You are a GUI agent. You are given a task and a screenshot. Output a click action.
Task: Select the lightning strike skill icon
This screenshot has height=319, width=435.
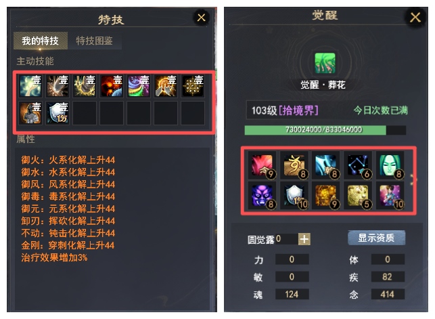85,86
